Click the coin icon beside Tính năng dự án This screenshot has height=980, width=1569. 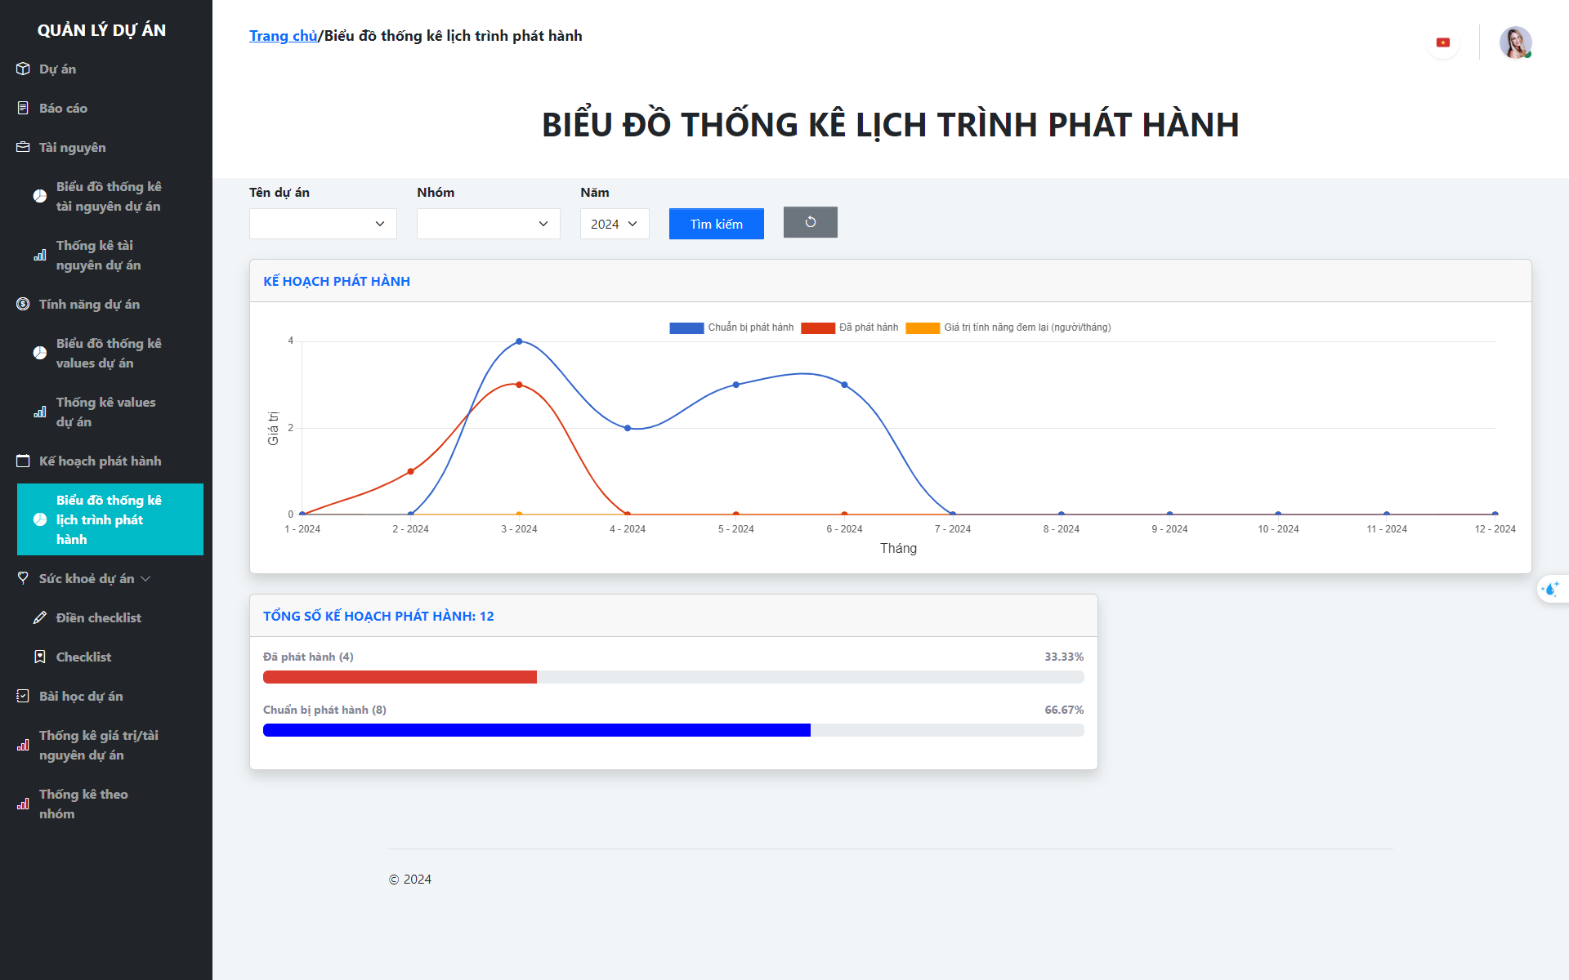23,304
